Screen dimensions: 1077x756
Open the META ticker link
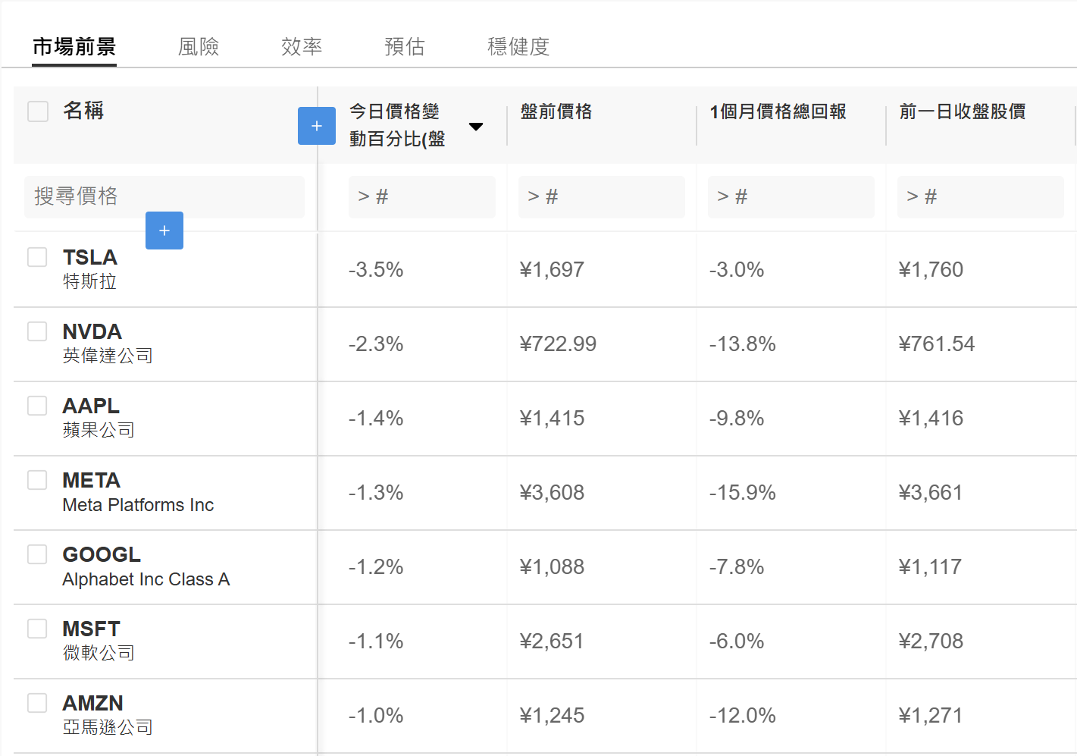point(92,480)
